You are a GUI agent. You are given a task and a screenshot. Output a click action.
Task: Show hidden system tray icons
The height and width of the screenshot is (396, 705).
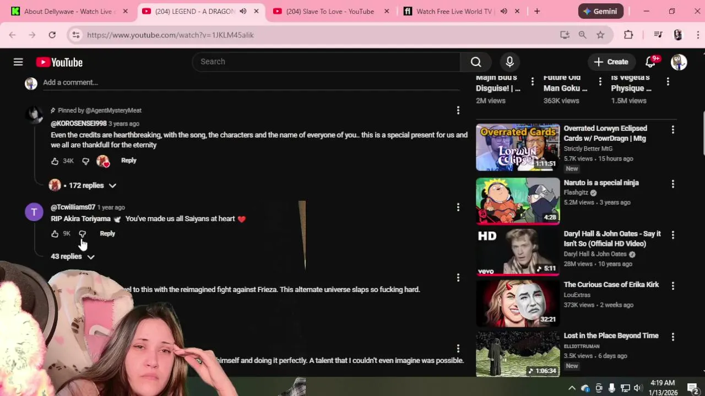tap(572, 388)
